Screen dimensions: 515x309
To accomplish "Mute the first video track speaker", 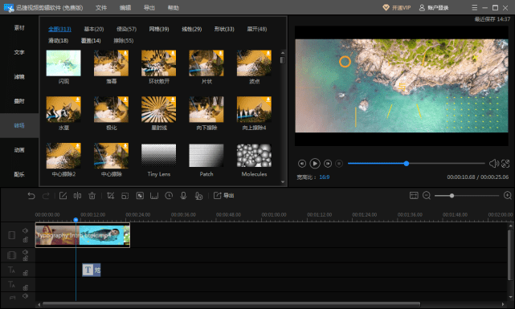I will pos(25,230).
